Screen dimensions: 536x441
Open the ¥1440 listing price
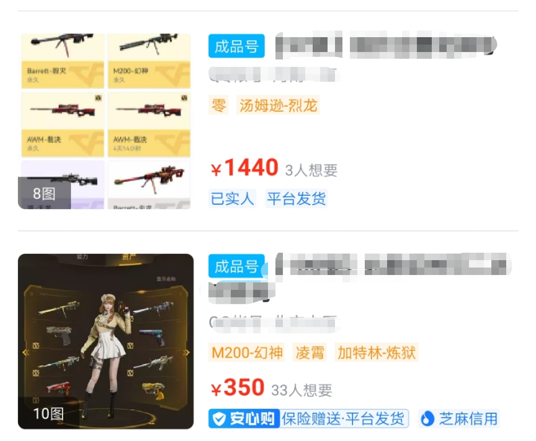pos(244,168)
